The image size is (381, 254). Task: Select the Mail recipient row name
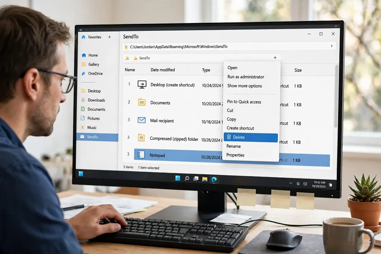[x=162, y=121]
